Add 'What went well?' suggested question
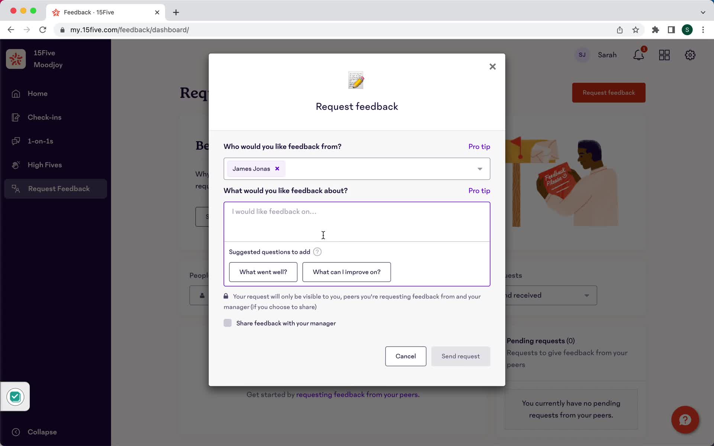 263,272
